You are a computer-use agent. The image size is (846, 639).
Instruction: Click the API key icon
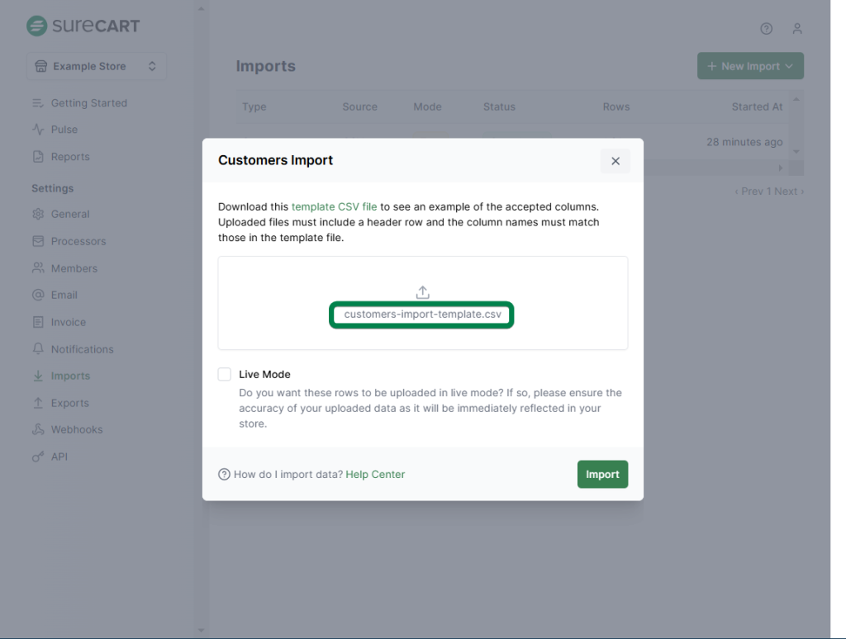click(38, 457)
